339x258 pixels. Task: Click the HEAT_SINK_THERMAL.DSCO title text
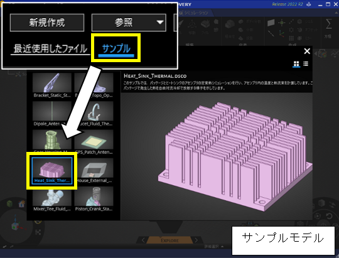click(155, 76)
